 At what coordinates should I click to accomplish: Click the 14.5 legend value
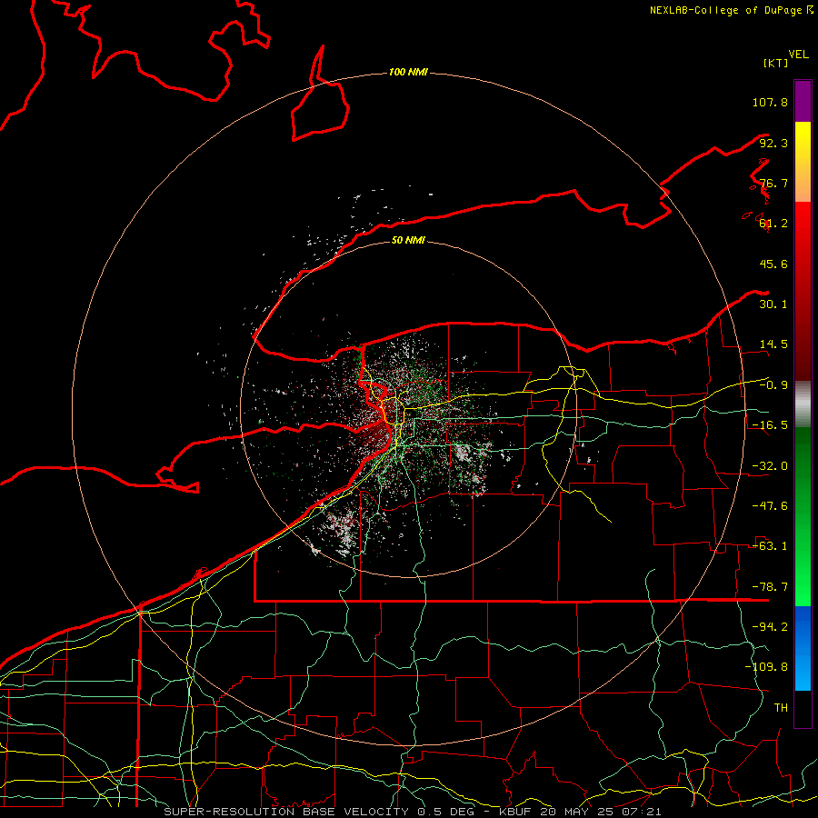[773, 344]
